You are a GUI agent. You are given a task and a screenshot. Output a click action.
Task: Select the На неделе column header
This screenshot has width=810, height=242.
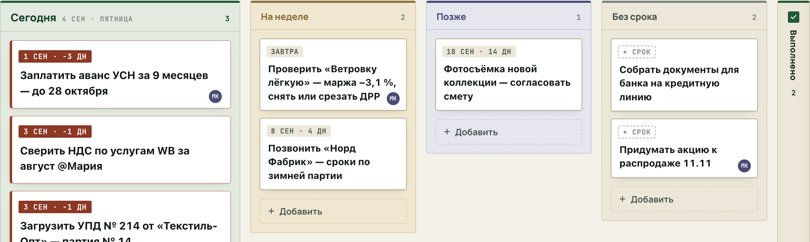(333, 16)
